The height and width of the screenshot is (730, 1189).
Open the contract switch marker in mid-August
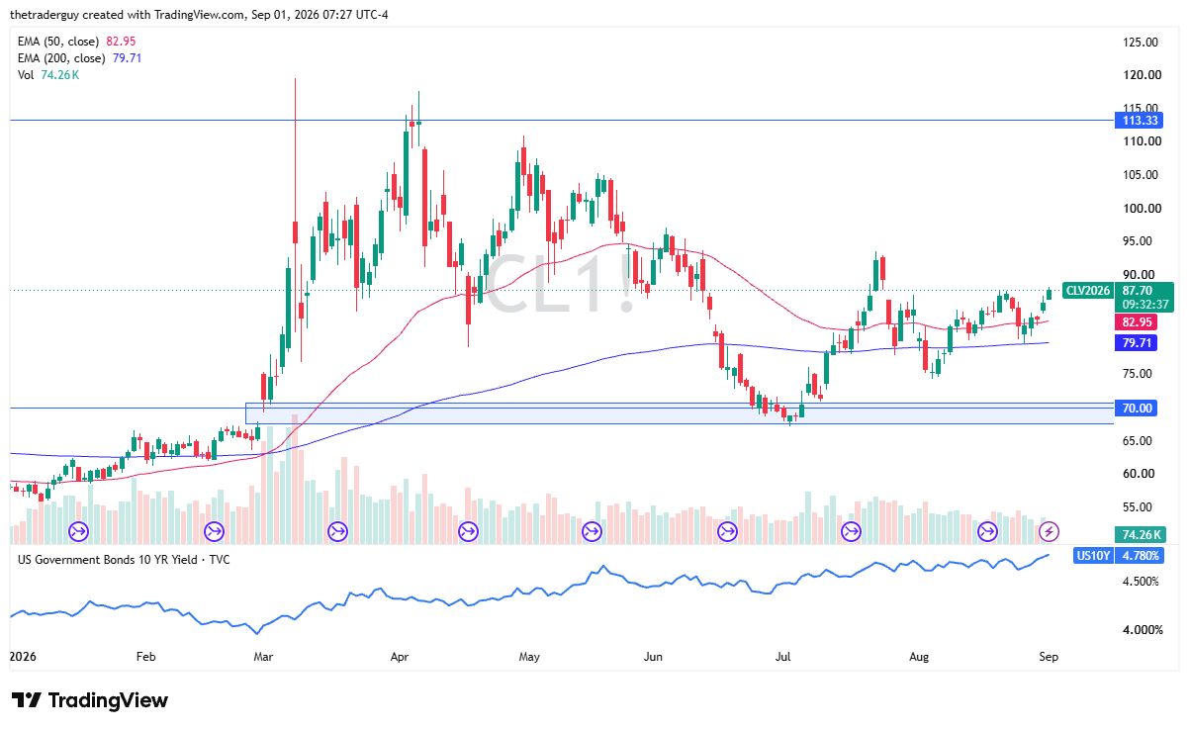[987, 532]
